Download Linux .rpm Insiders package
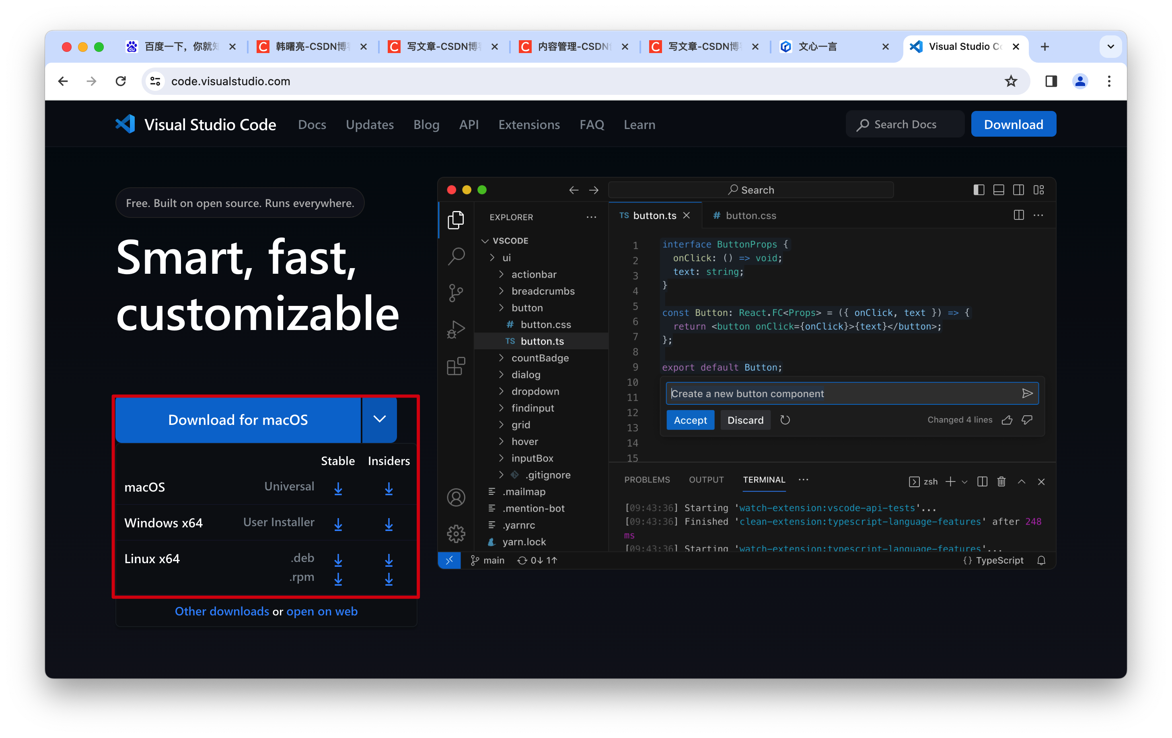 pos(389,578)
